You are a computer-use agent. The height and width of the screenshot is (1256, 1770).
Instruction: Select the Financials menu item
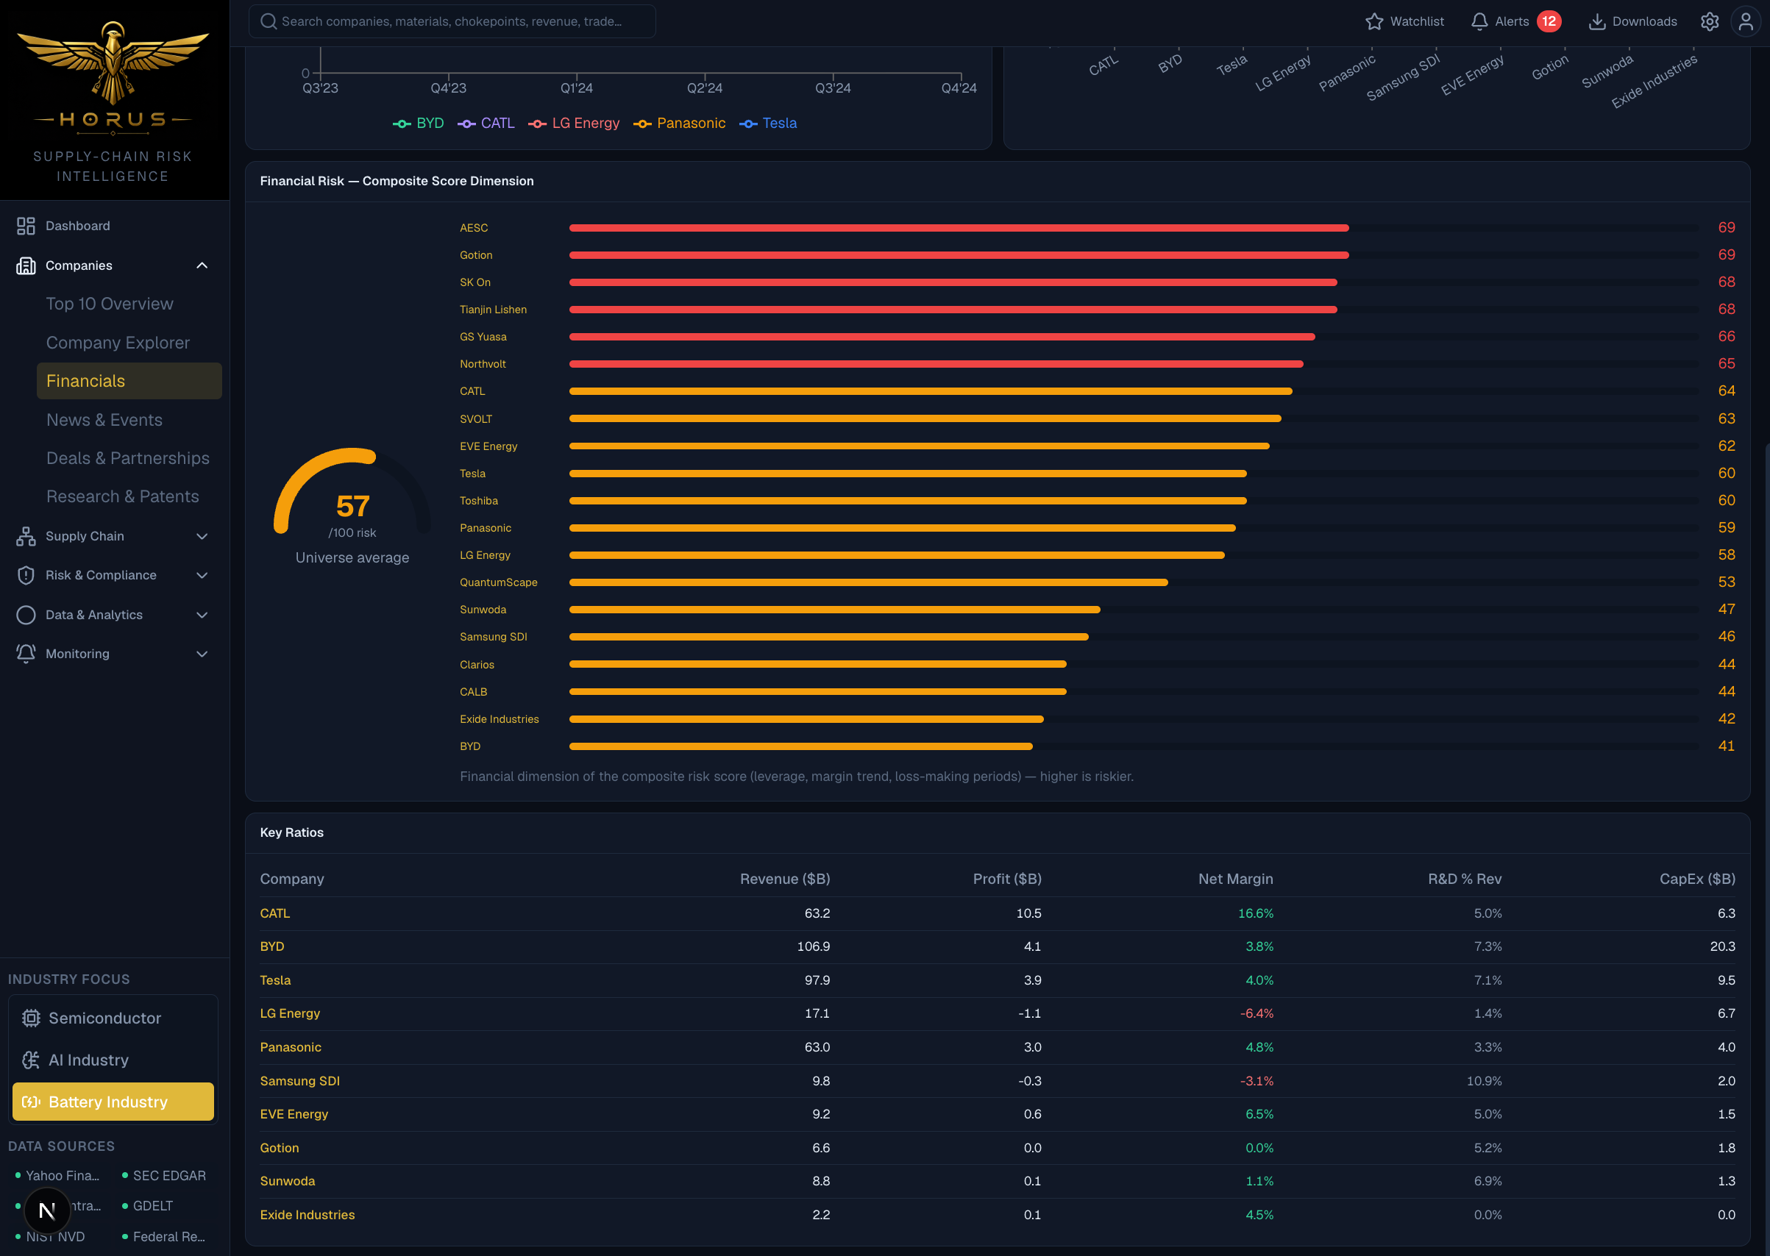pos(129,381)
